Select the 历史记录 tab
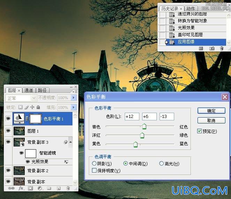 [170, 9]
